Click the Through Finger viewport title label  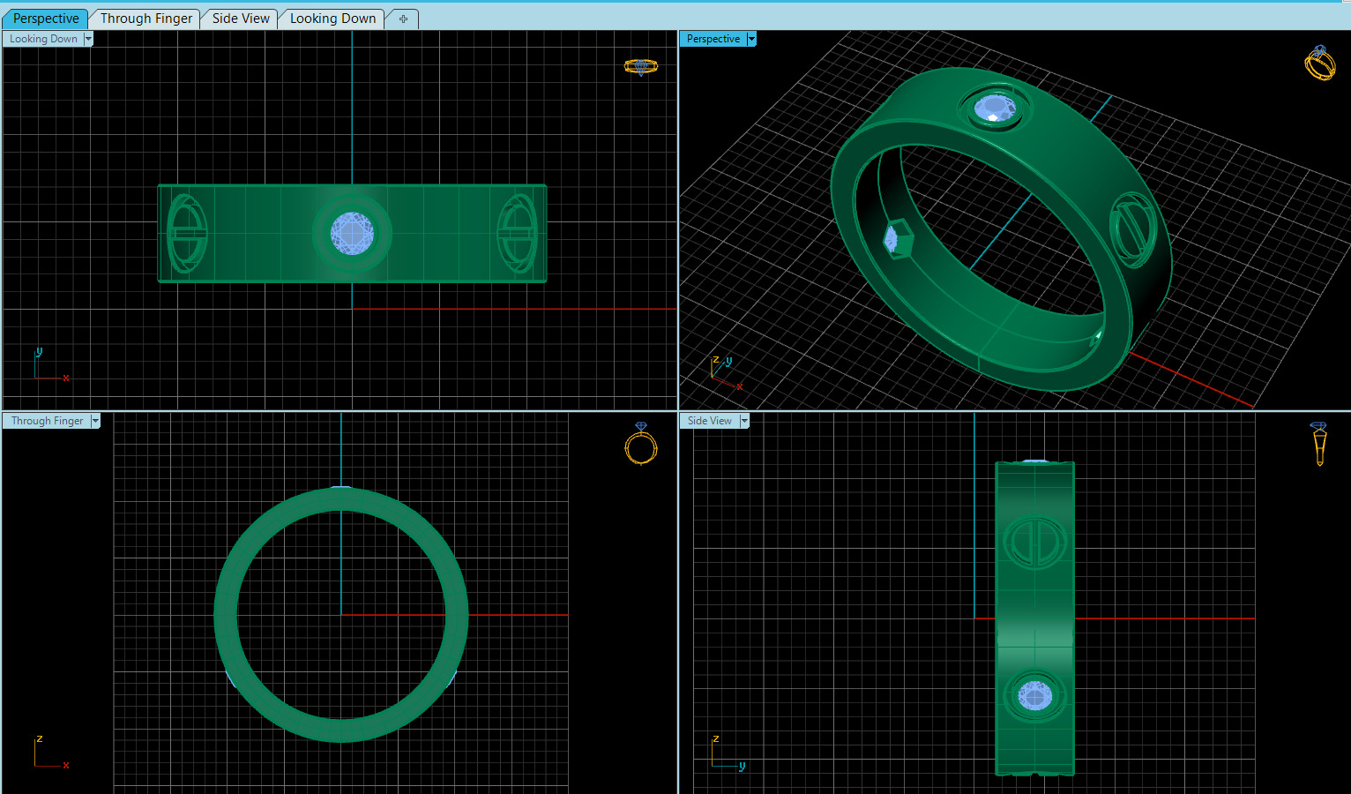(x=47, y=421)
